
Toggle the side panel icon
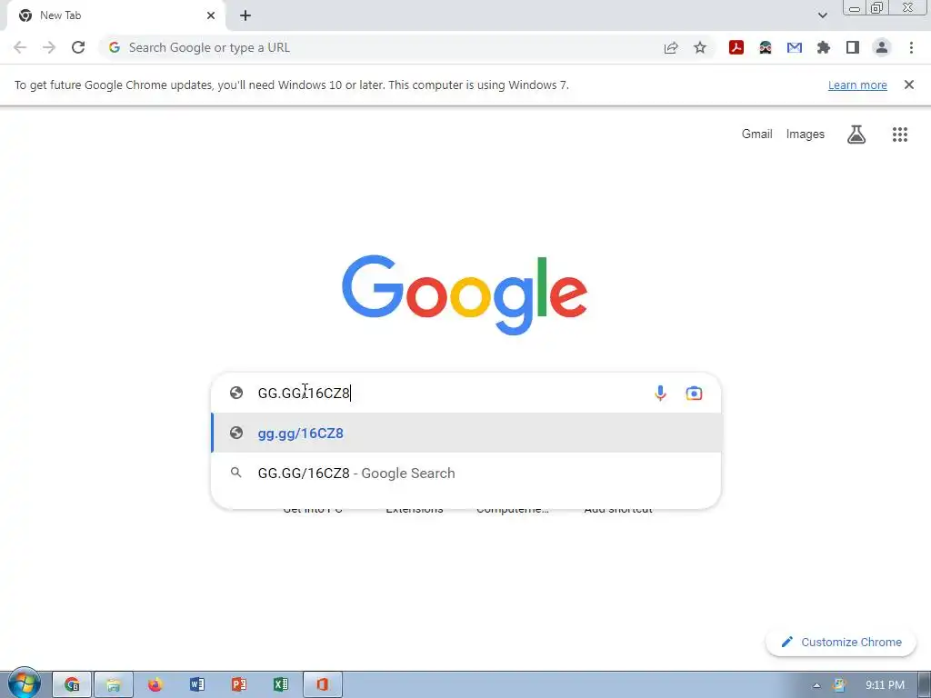853,47
